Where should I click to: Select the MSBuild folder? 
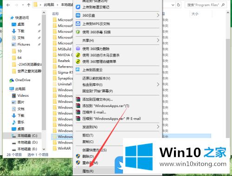pos(64,49)
